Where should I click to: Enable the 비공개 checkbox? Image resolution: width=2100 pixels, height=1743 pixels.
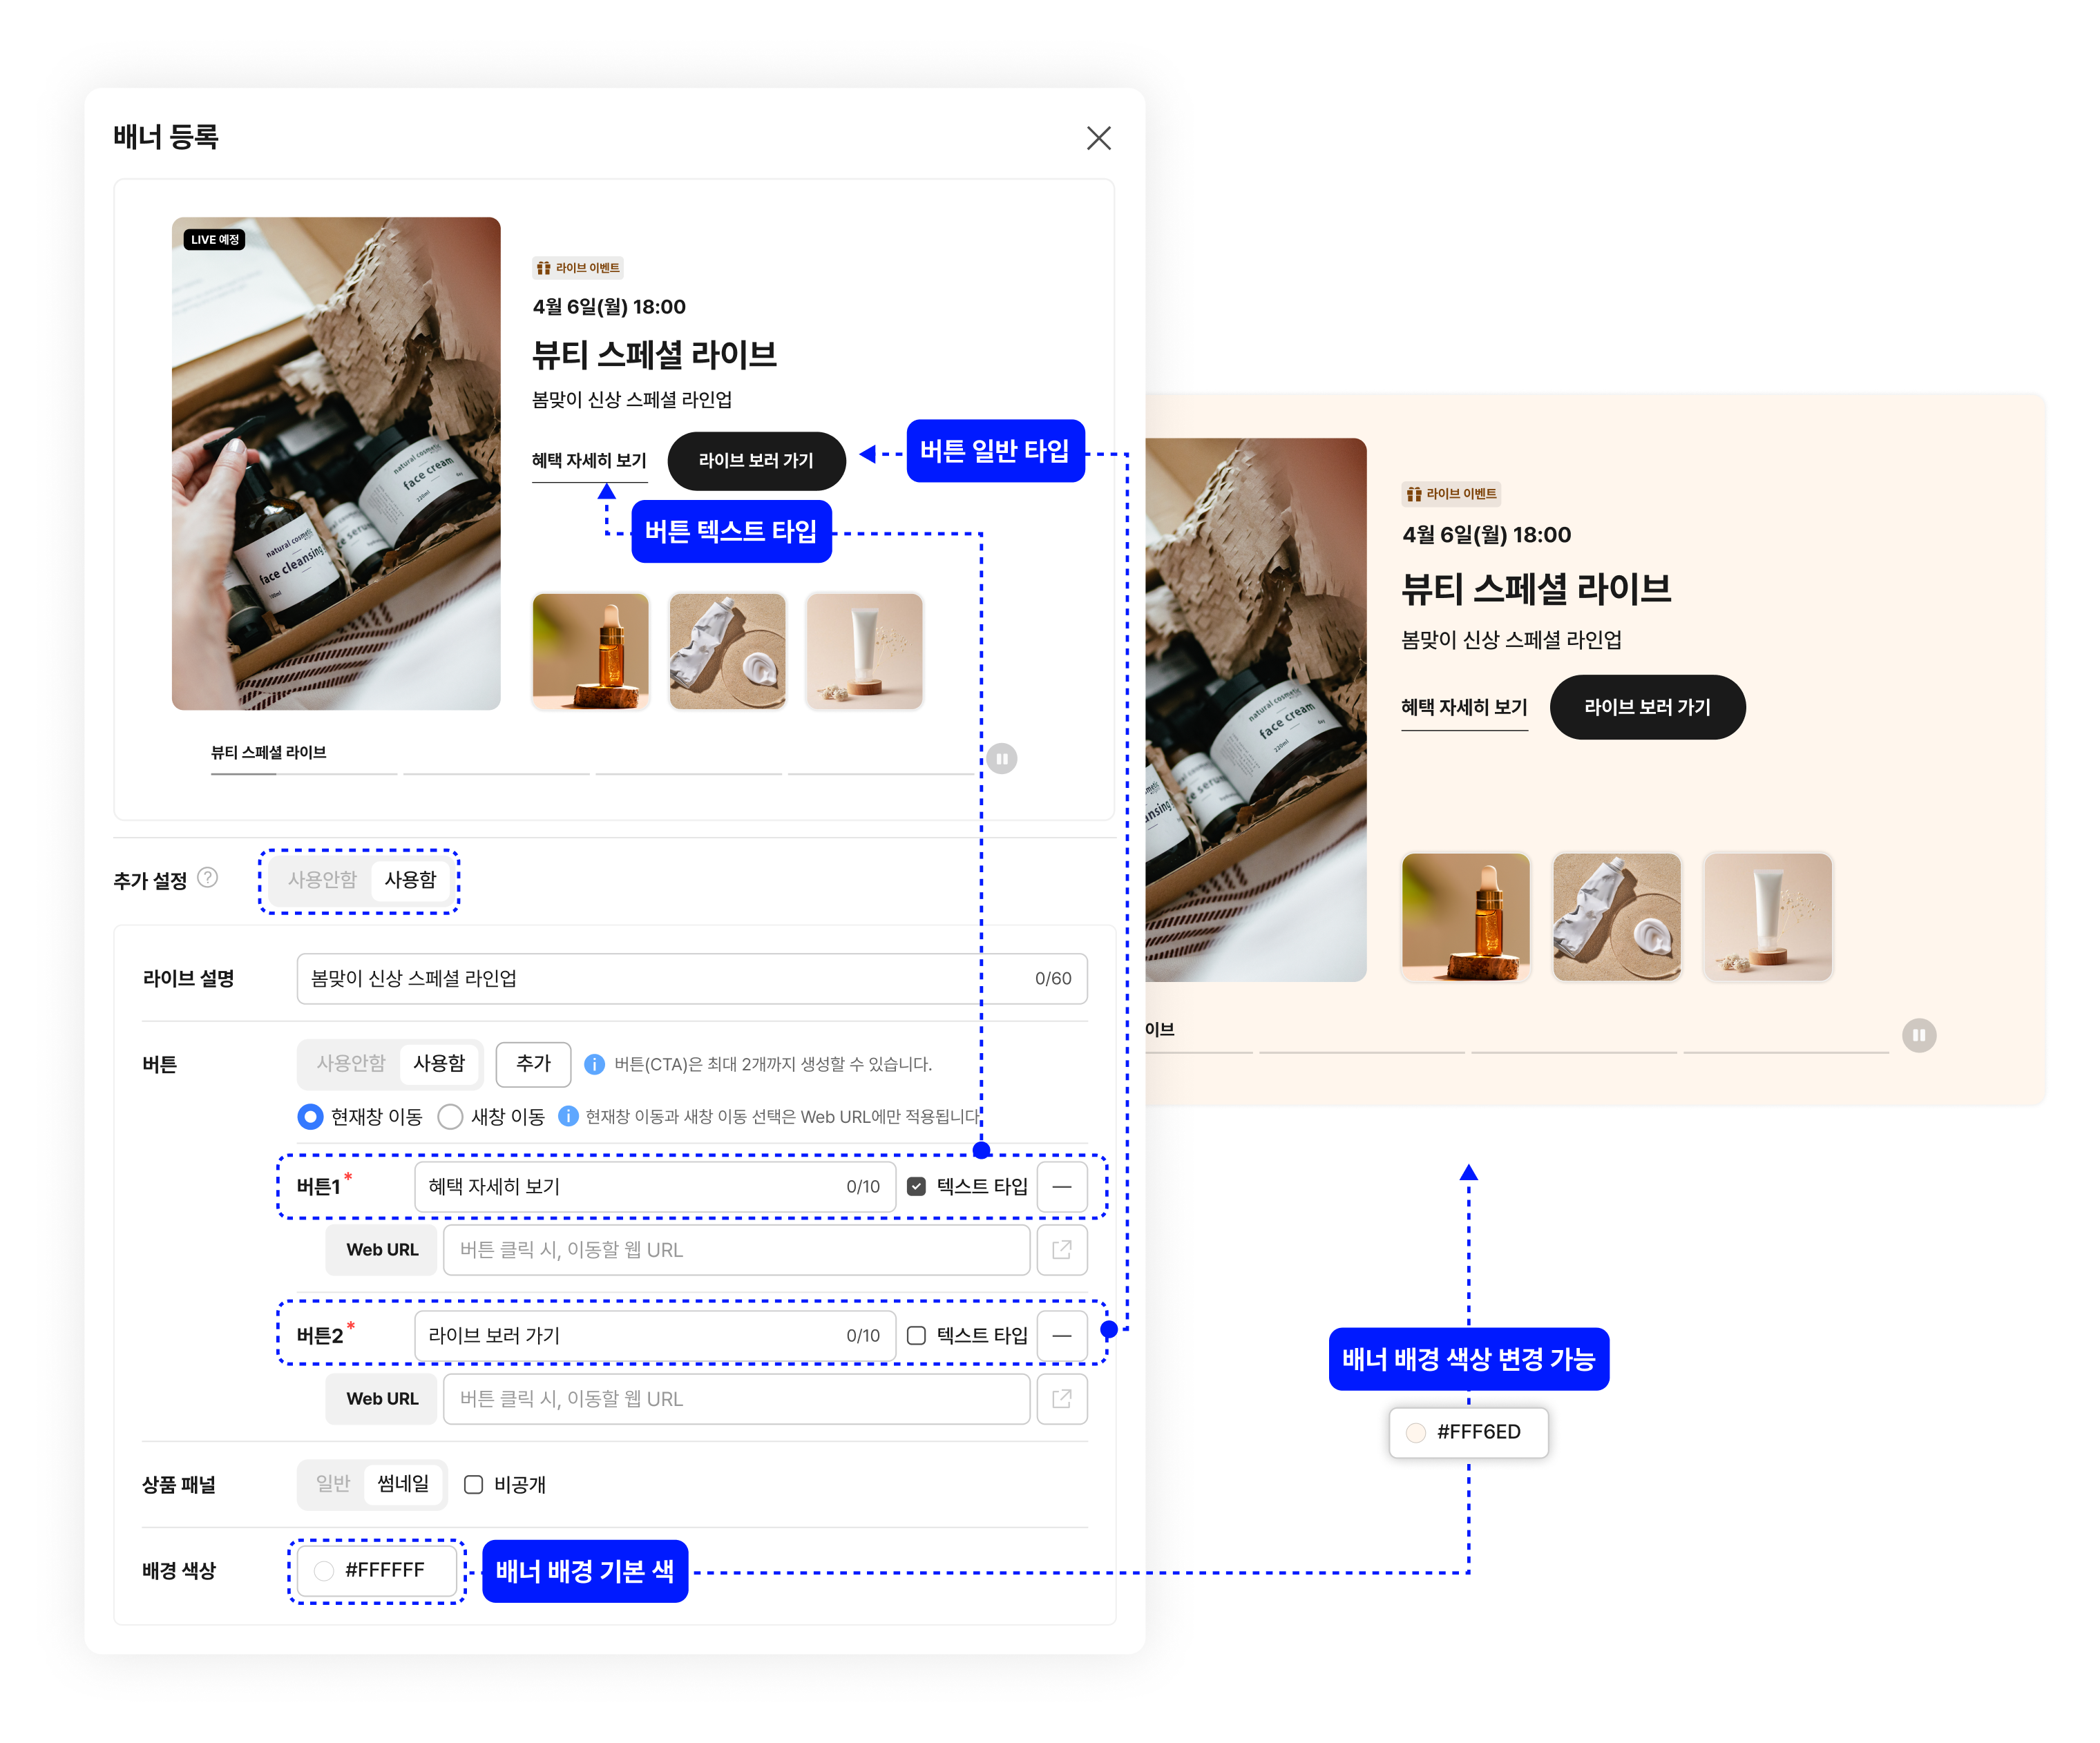pyautogui.click(x=474, y=1484)
